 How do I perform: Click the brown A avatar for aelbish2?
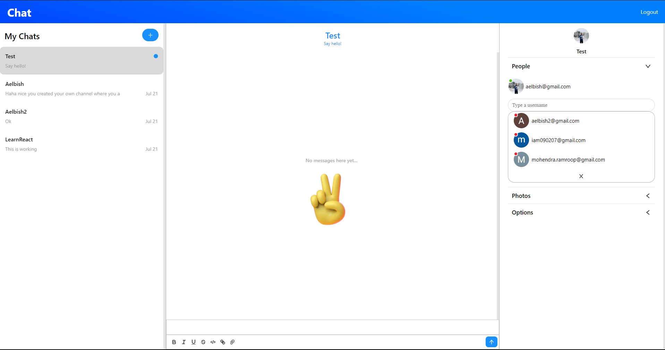(x=521, y=121)
